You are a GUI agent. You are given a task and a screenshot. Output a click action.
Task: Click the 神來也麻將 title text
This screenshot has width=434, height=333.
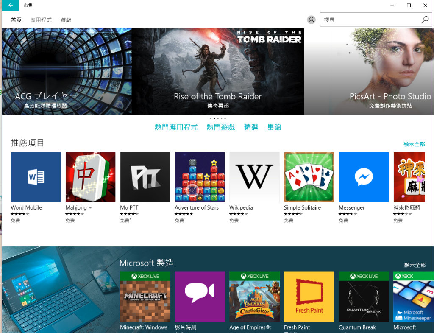406,207
